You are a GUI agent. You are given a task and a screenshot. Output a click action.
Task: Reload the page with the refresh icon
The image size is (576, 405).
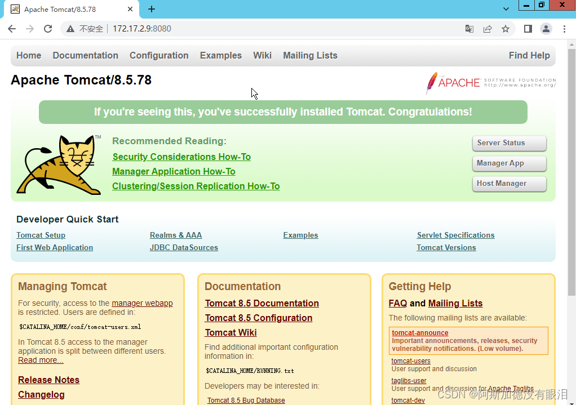point(48,28)
